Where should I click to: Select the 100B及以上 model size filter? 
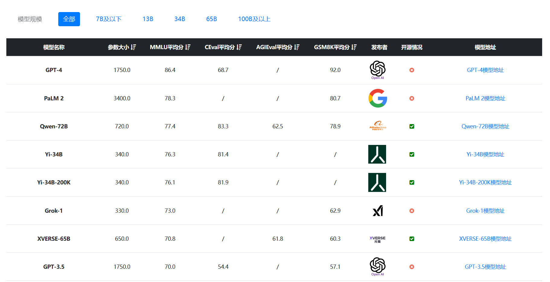click(x=254, y=19)
